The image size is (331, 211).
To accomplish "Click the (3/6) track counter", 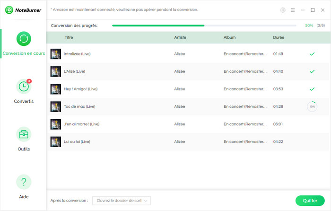I will pos(321,26).
